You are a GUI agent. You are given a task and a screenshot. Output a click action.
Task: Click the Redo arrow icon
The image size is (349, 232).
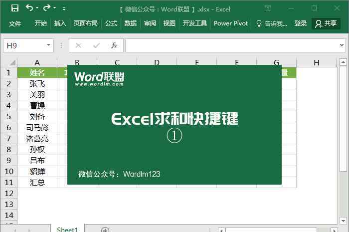point(46,8)
